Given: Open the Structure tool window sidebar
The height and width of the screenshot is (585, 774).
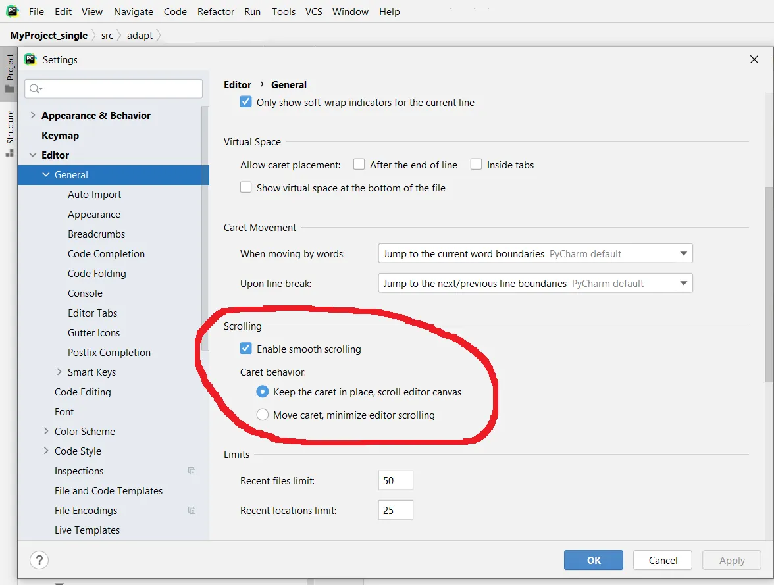Looking at the screenshot, I should (9, 134).
